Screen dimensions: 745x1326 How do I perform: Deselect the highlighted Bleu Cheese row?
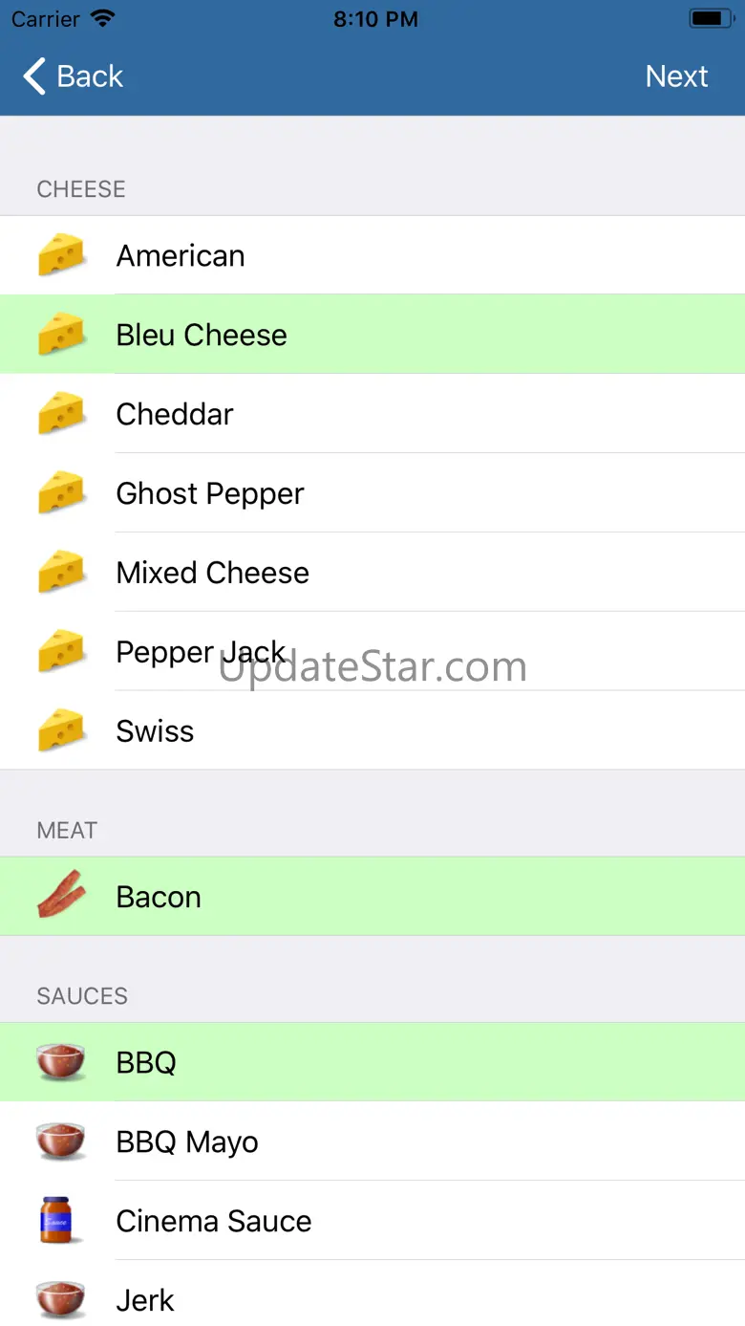point(372,335)
